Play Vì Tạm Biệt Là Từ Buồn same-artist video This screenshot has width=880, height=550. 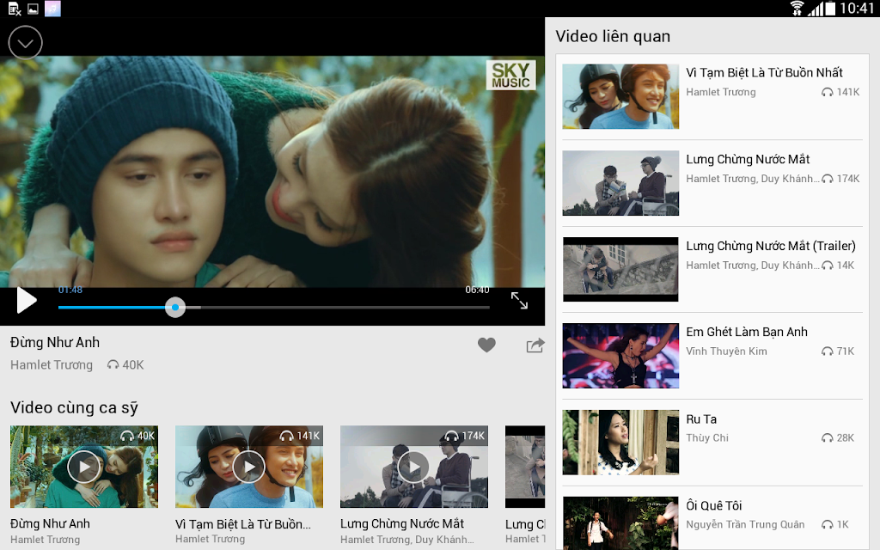tap(249, 467)
